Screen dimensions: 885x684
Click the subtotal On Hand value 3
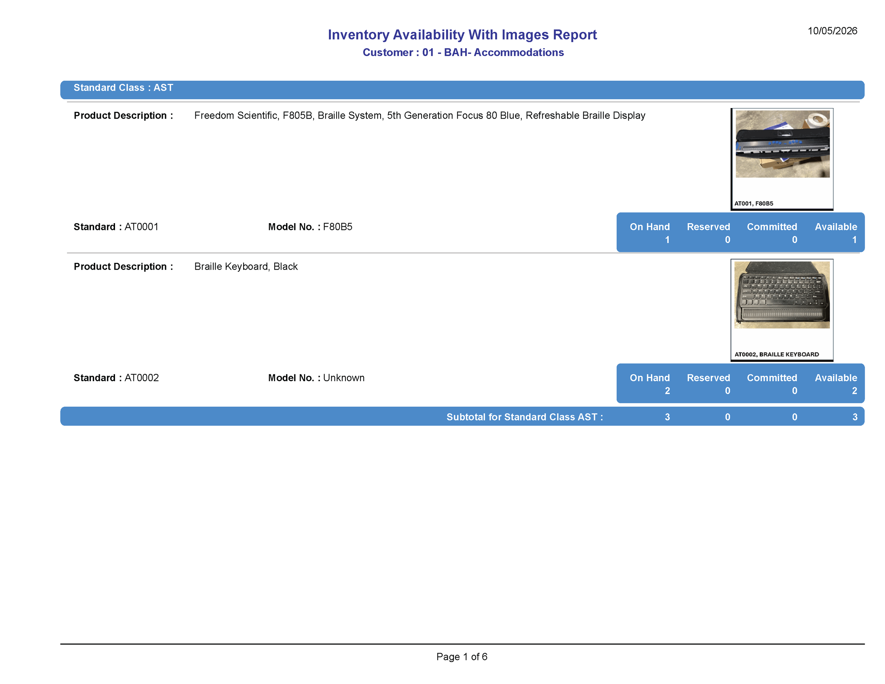667,417
